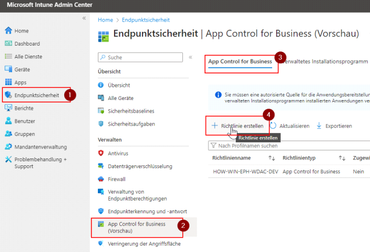Click the Benutzer person icon
Viewport: 370px width, 252px height.
coord(8,121)
